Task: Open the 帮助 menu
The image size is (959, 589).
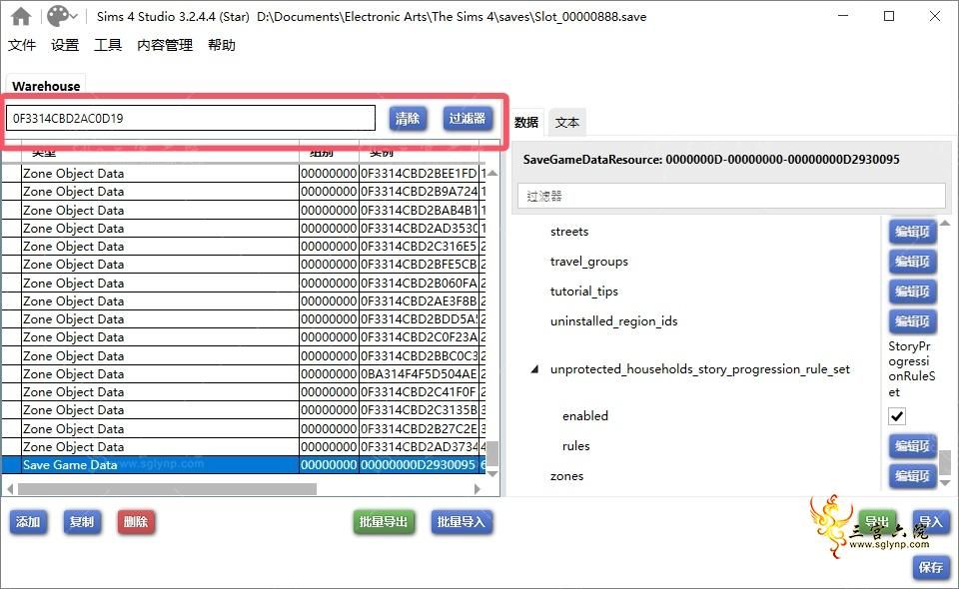Action: [x=222, y=45]
